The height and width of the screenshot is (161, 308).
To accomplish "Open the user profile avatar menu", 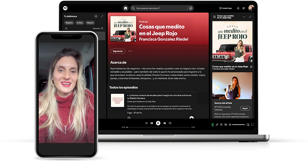I will 251,8.
